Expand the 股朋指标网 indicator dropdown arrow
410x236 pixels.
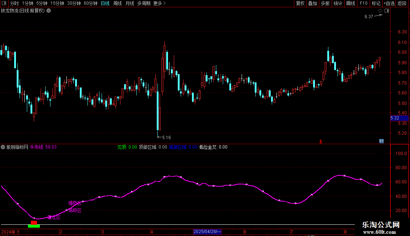[x=3, y=147]
